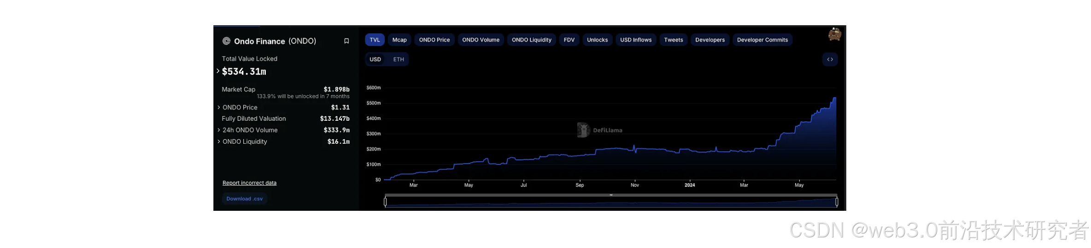Viewport: 1091px width, 248px height.
Task: Bookmark Ondo Finance with the bookmark icon
Action: pyautogui.click(x=346, y=41)
